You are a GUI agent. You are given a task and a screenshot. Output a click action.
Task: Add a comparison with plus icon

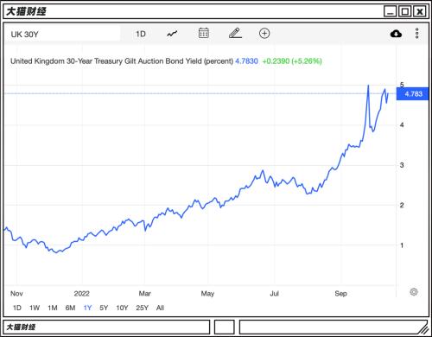pyautogui.click(x=264, y=34)
